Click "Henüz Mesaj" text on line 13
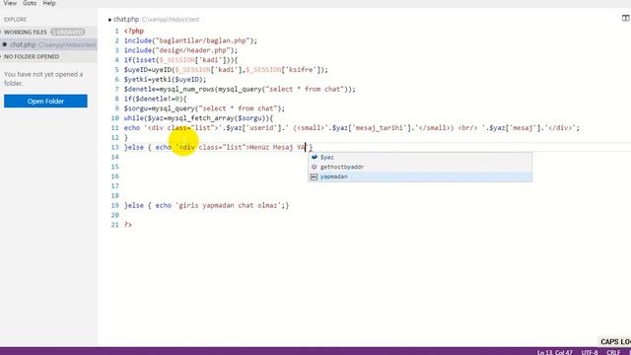631x355 pixels. 271,147
